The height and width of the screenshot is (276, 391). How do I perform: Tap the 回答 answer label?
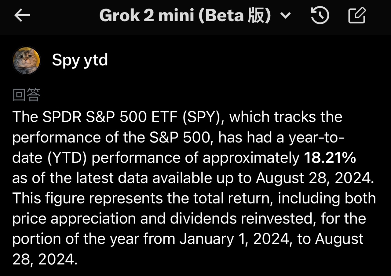(x=26, y=95)
